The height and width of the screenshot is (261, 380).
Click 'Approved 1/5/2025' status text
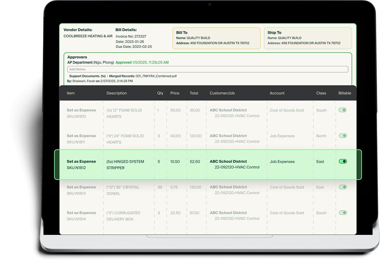pos(142,63)
